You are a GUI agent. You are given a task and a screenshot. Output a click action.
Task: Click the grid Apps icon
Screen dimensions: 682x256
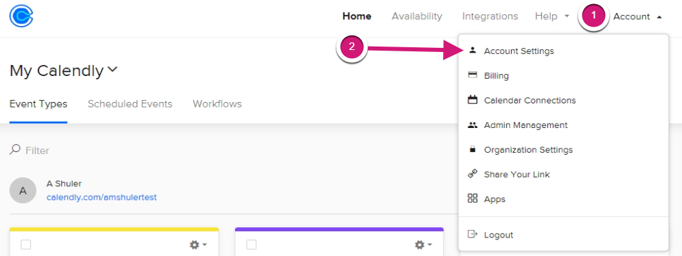[473, 199]
